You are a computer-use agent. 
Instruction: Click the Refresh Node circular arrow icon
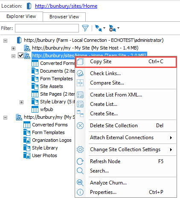click(80, 161)
